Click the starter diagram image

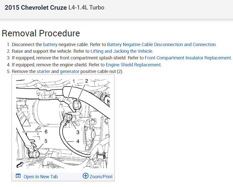(x=63, y=124)
